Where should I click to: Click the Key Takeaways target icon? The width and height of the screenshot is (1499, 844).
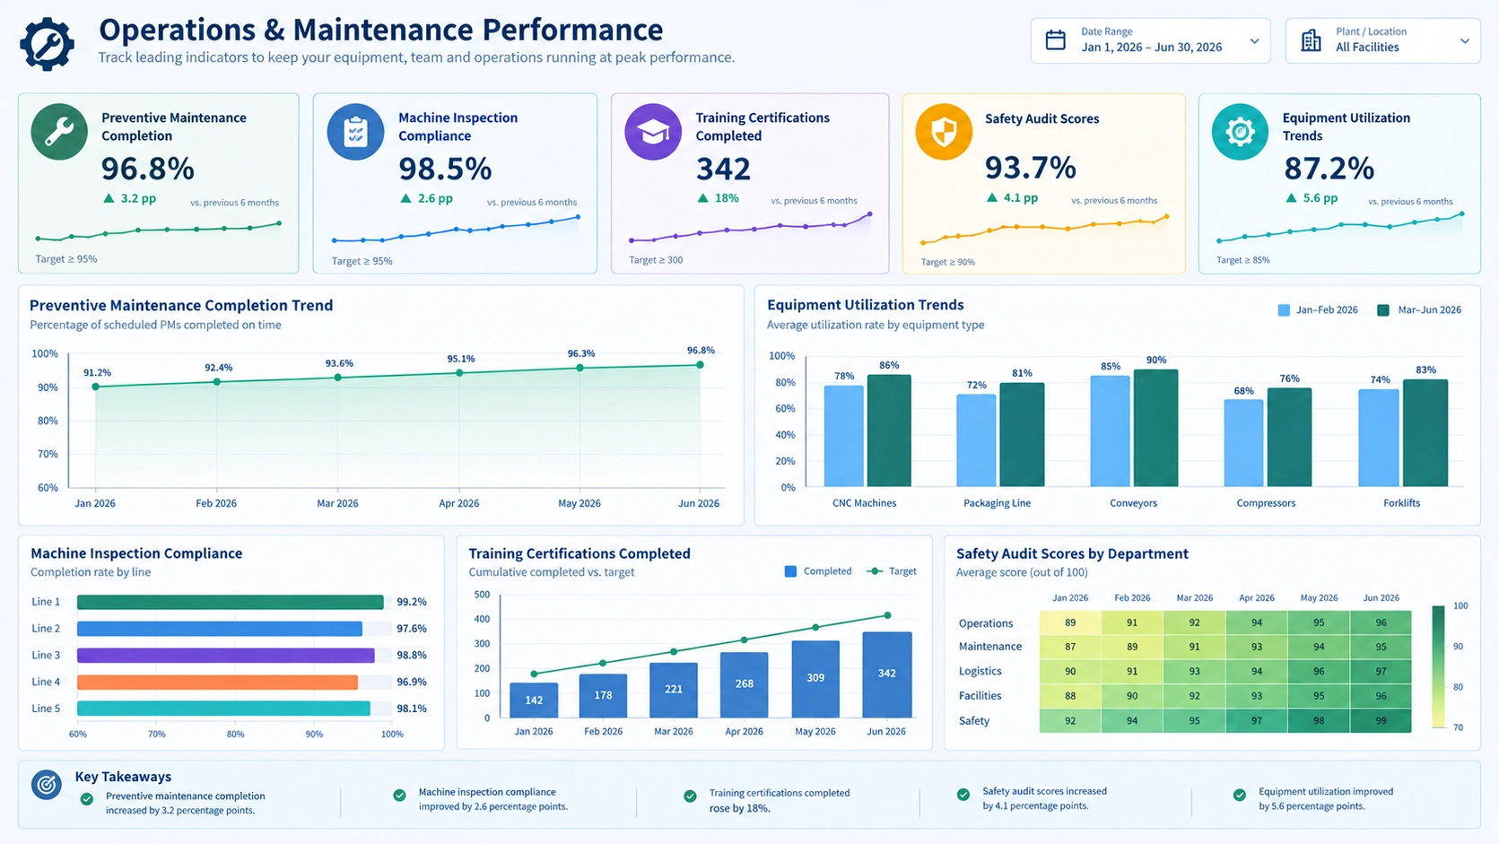click(47, 785)
